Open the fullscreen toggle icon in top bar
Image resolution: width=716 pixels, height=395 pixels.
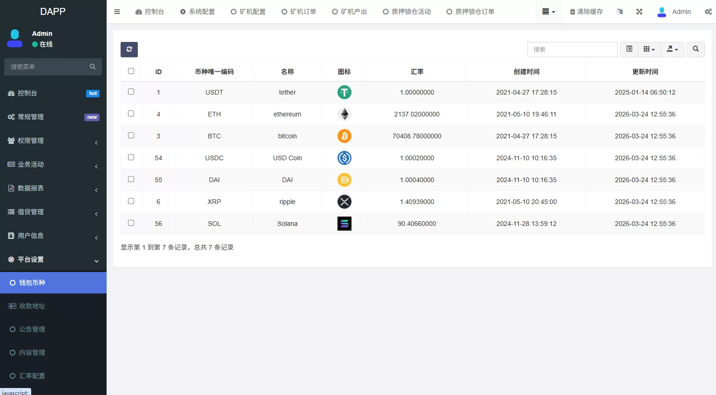point(639,12)
